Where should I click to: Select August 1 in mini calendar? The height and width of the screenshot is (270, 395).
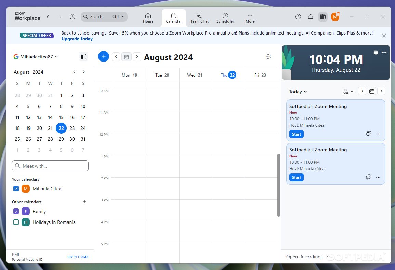pos(61,95)
